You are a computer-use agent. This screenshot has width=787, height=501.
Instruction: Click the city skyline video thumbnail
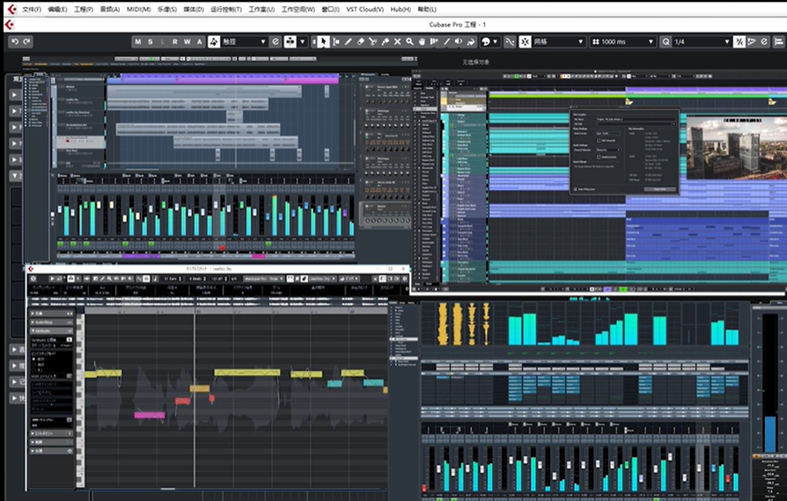736,148
